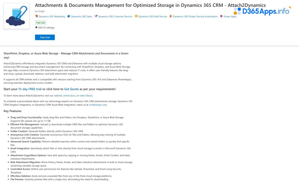Click the Key Features heading

click(x=12, y=111)
